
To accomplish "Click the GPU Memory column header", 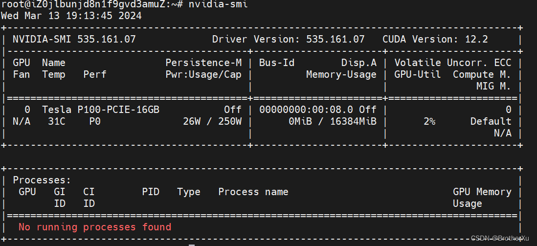I will pos(482,192).
